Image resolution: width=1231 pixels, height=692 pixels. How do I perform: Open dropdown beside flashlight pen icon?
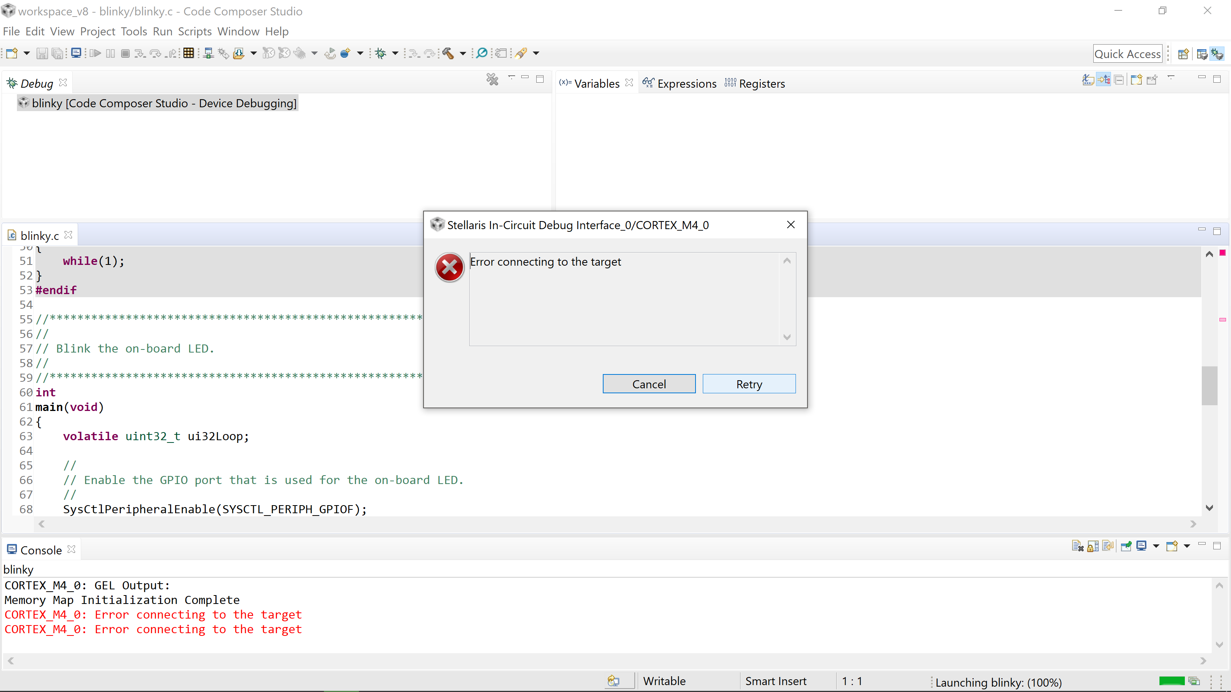tap(536, 53)
